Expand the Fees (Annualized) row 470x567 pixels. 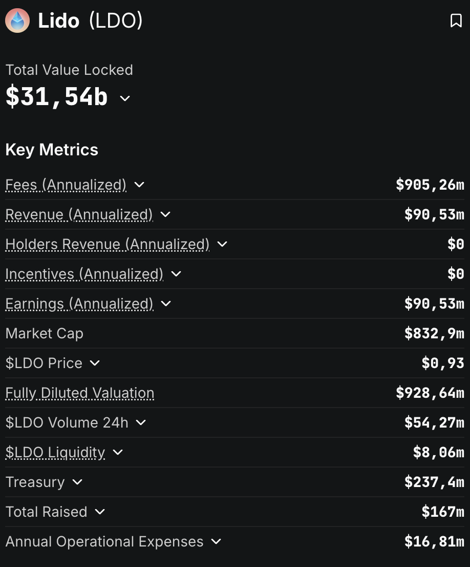pyautogui.click(x=139, y=185)
